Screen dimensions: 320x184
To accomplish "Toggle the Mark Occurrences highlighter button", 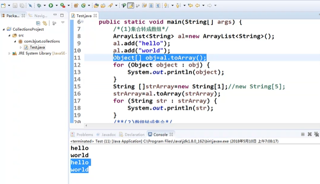I will [x=131, y=5].
